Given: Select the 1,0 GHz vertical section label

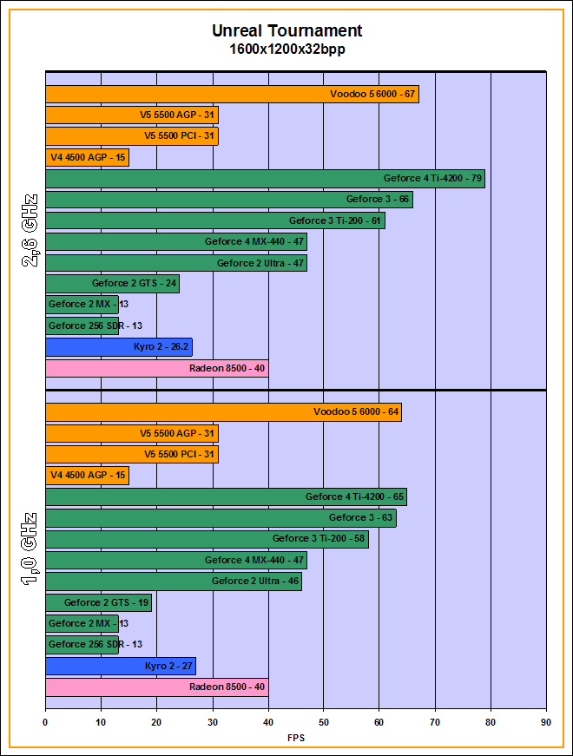Looking at the screenshot, I should coord(28,549).
